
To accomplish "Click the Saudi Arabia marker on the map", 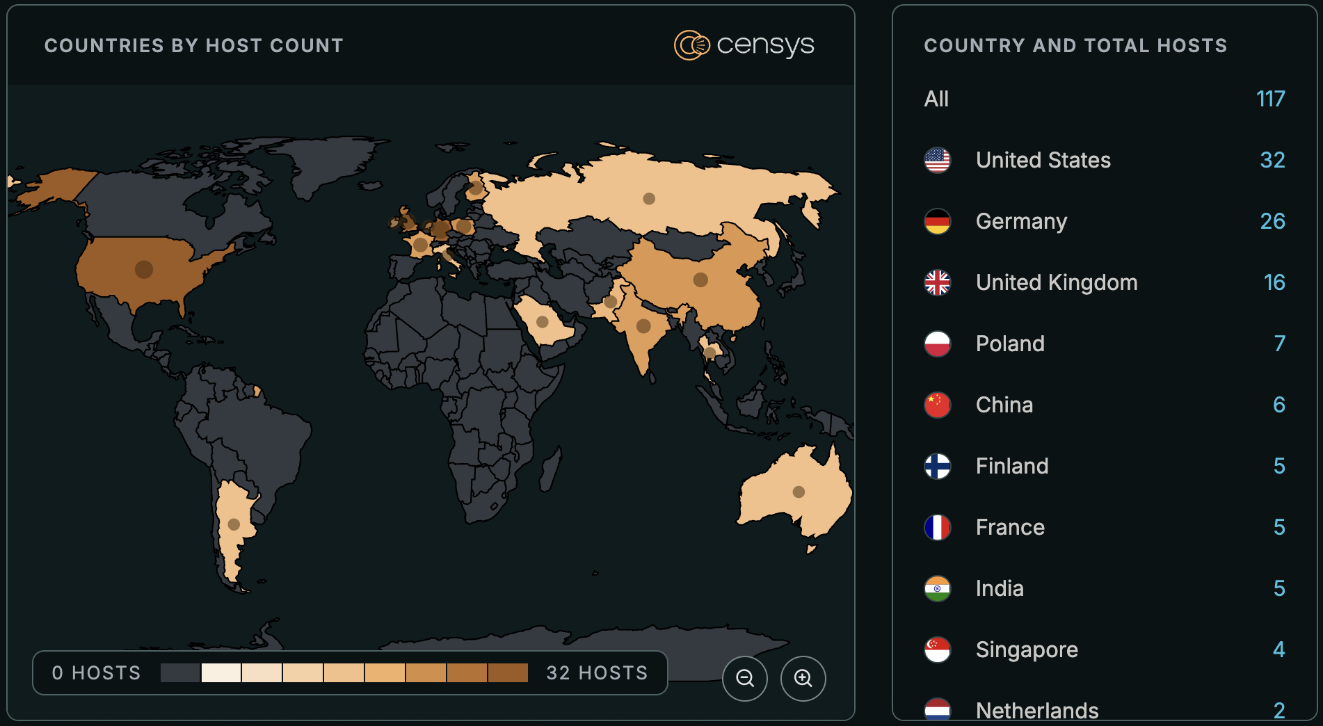I will click(x=543, y=322).
